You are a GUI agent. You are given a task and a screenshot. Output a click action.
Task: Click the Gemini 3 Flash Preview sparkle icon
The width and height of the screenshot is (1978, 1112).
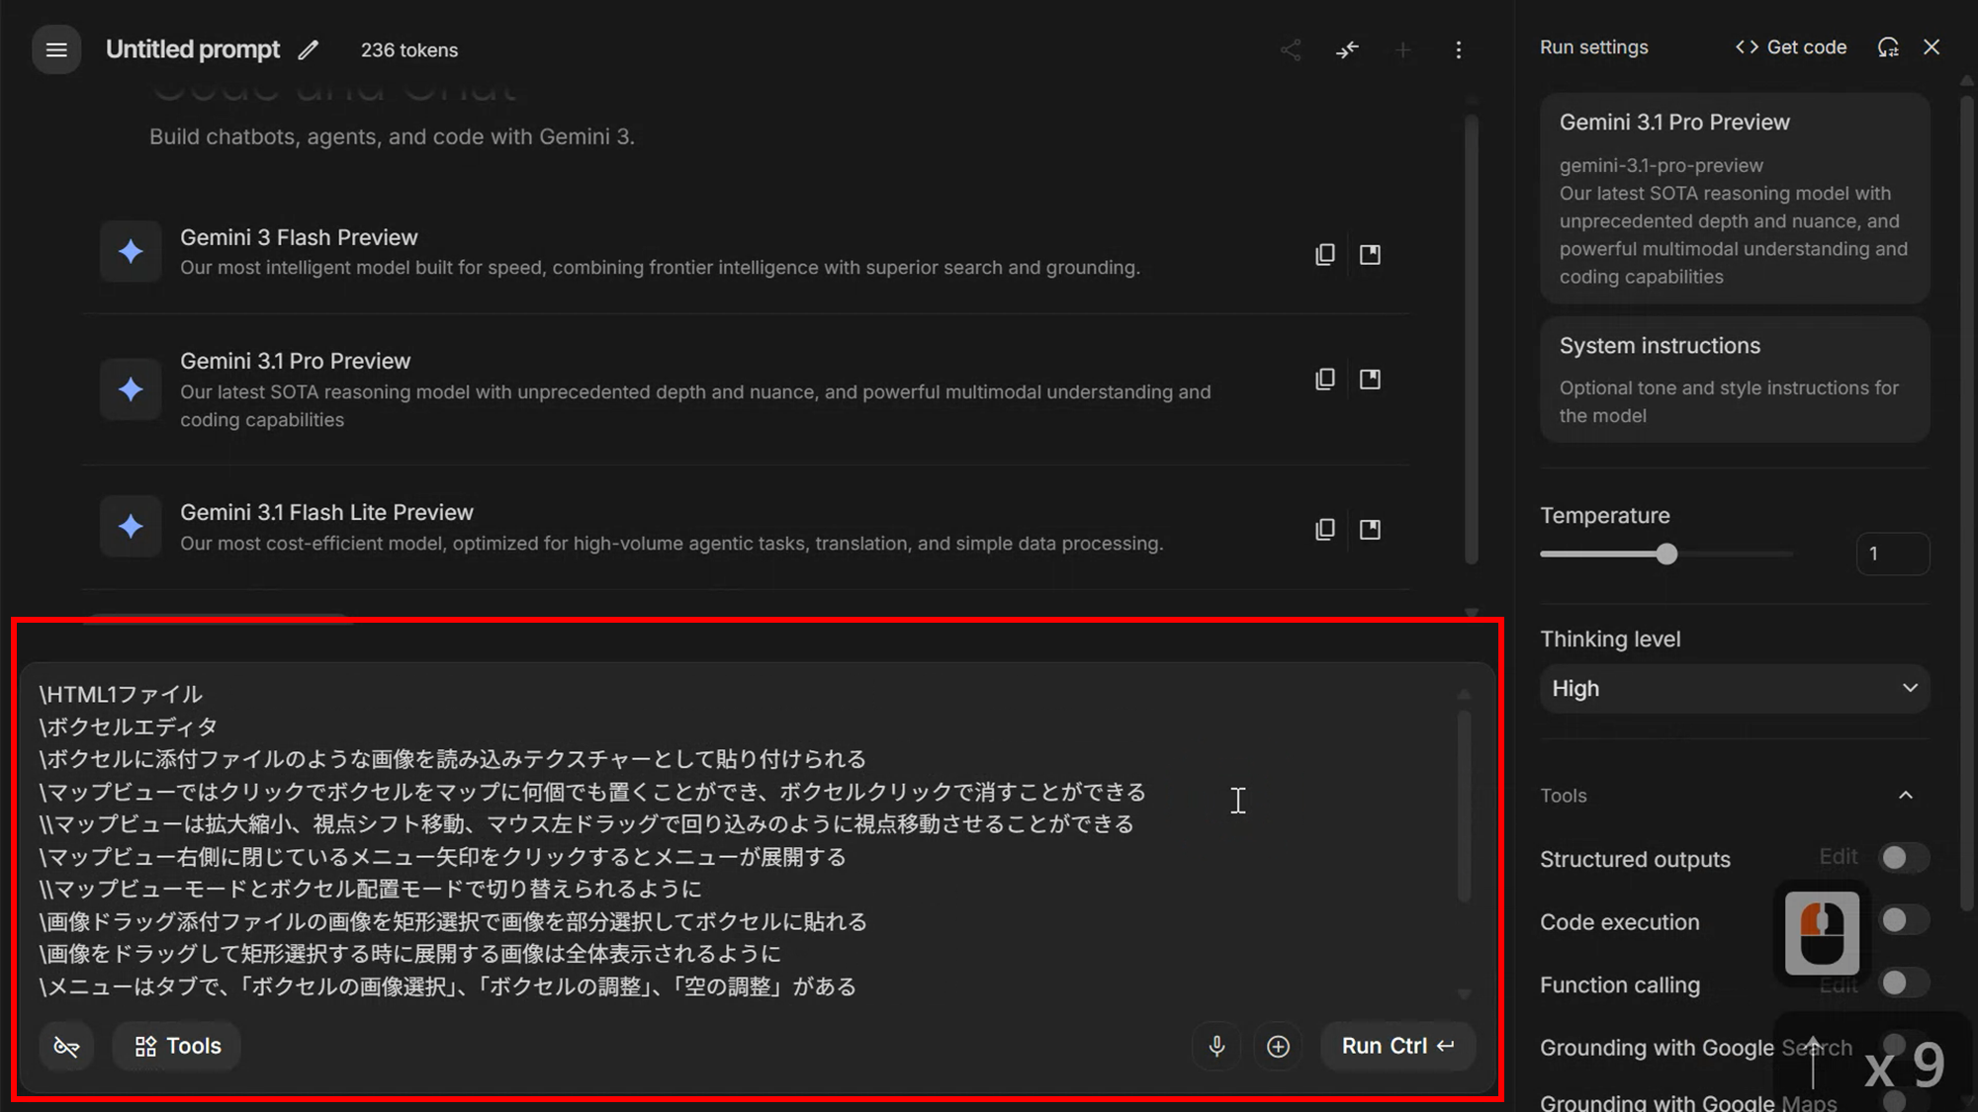pyautogui.click(x=131, y=251)
